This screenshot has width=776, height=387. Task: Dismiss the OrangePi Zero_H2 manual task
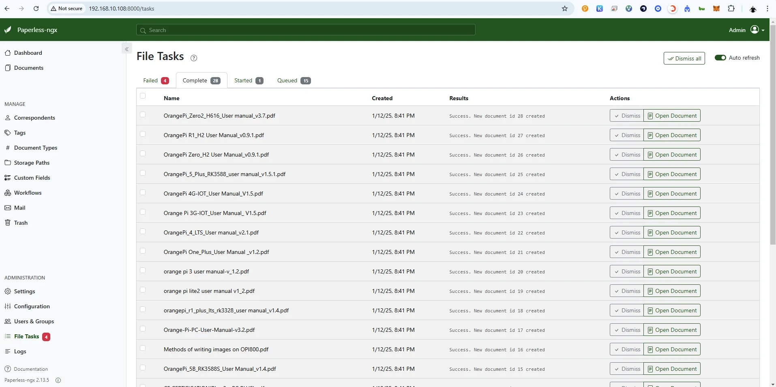pos(627,155)
